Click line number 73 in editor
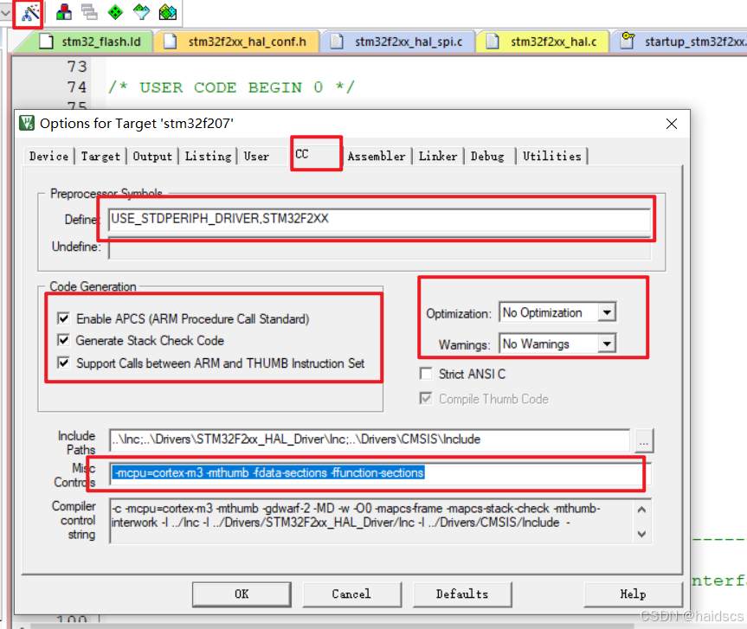 tap(77, 67)
